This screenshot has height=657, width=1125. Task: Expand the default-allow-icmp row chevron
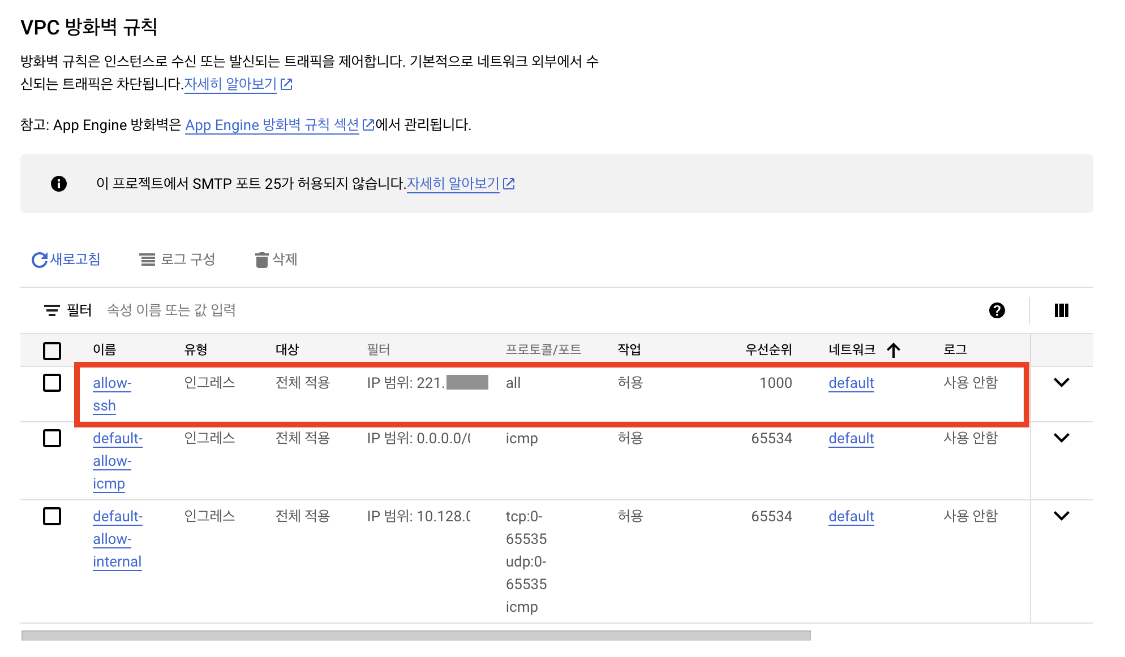(1061, 438)
